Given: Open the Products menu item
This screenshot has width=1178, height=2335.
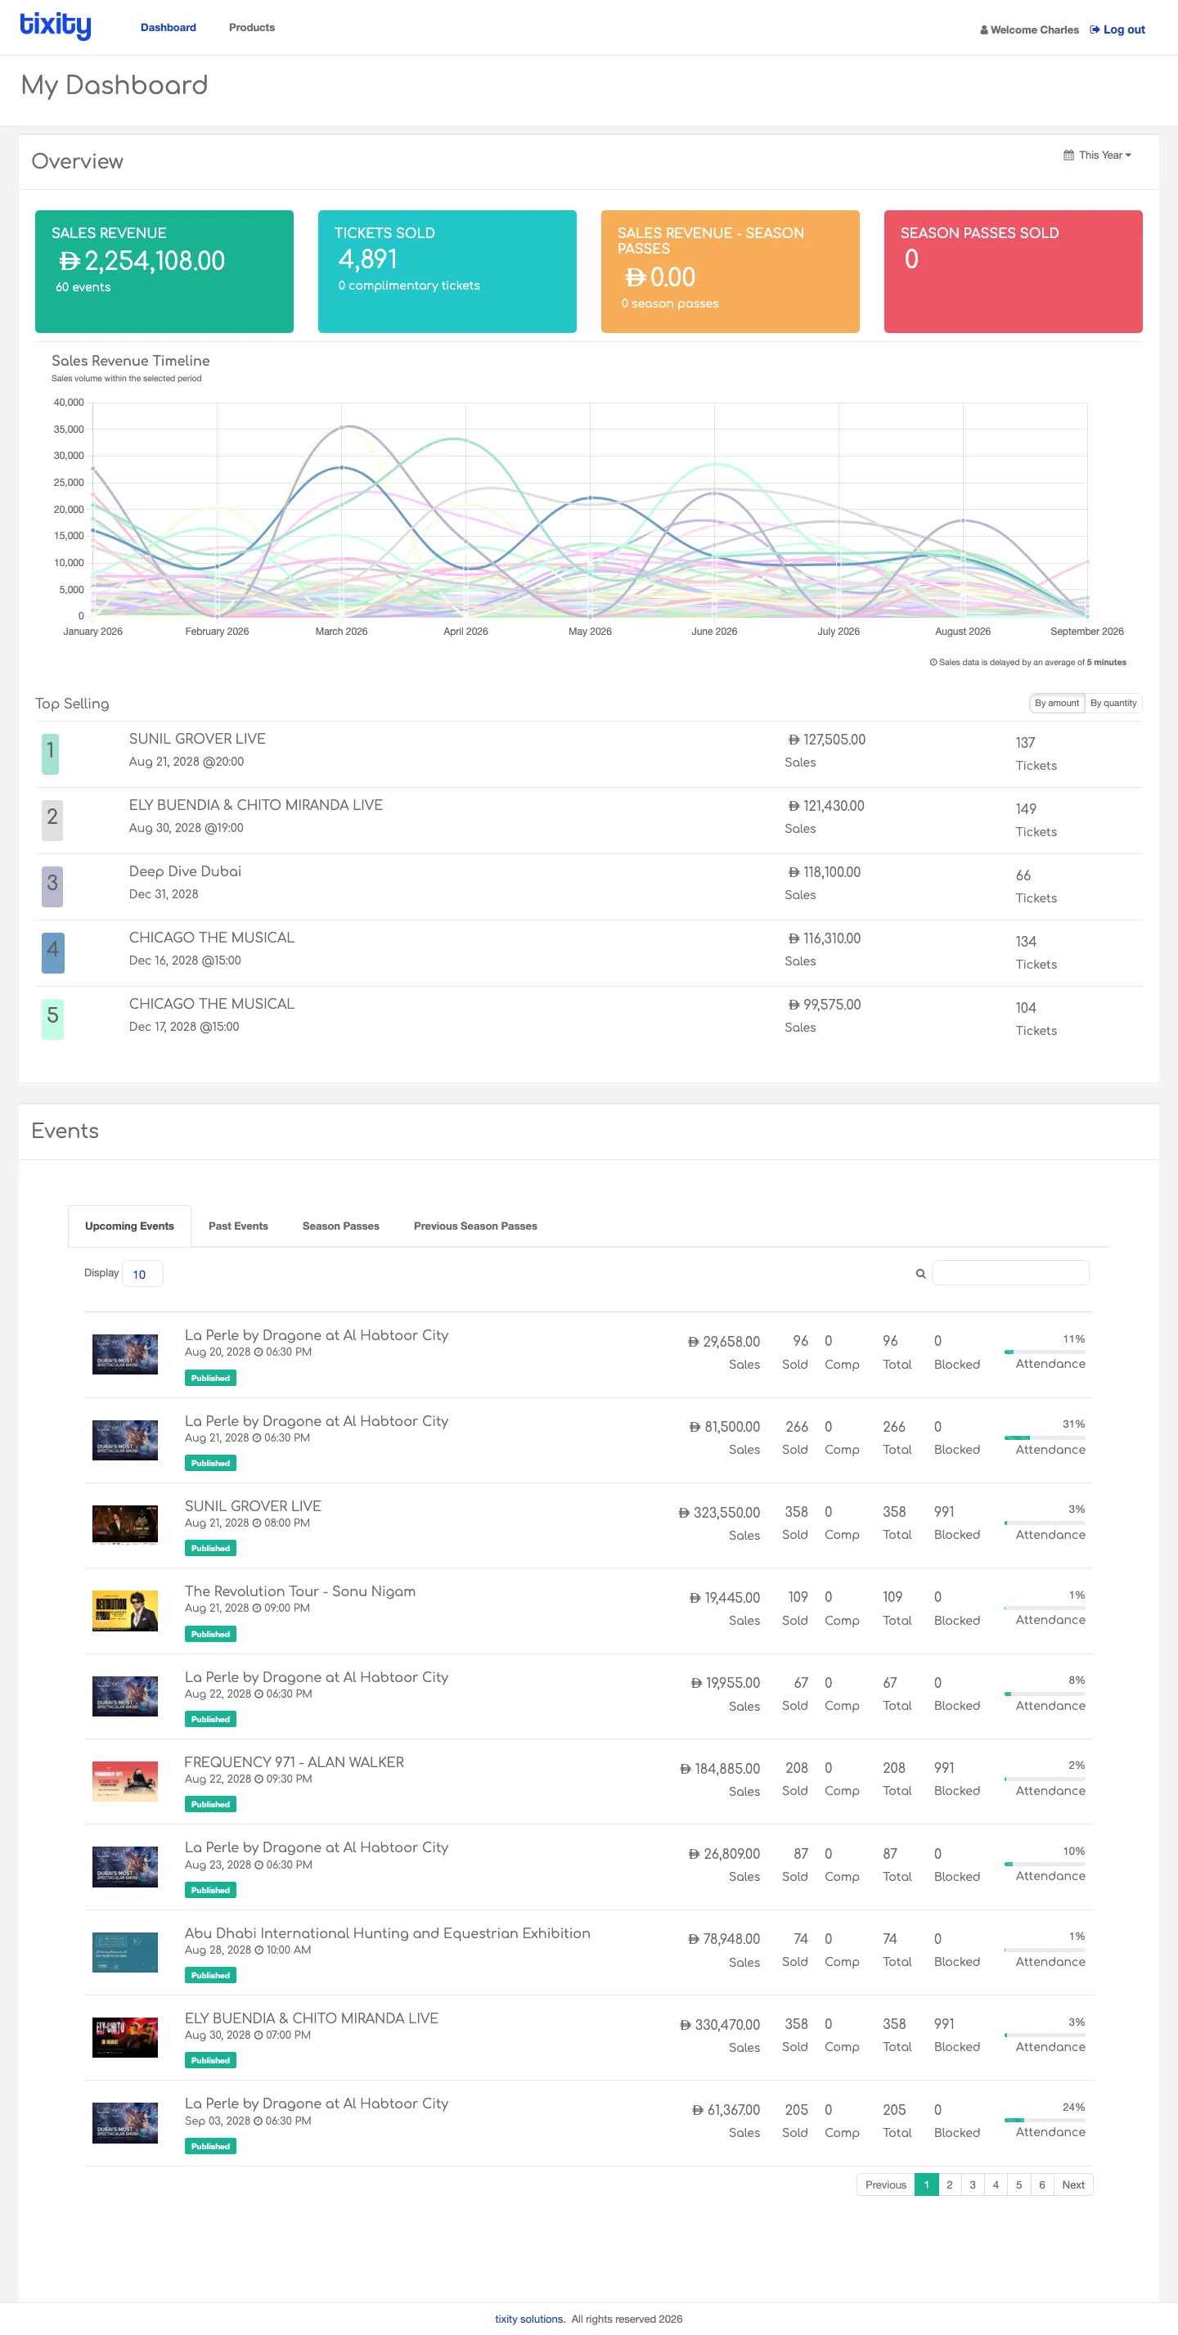Looking at the screenshot, I should click(x=252, y=27).
